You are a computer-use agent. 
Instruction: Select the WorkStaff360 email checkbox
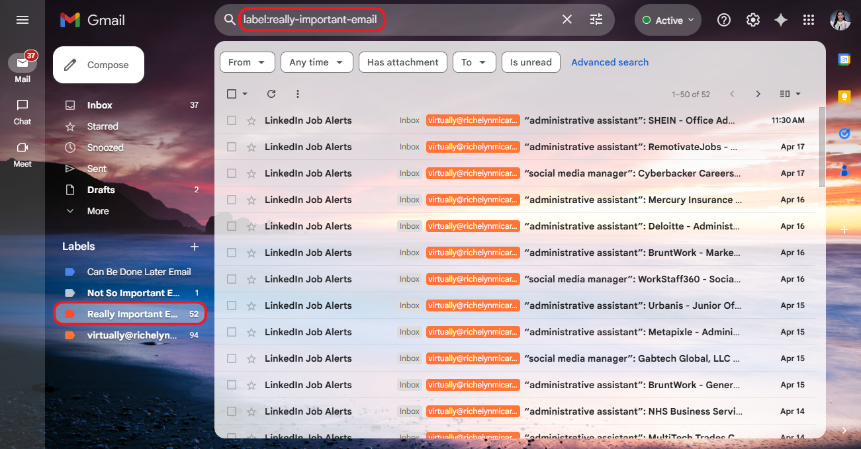(x=232, y=279)
